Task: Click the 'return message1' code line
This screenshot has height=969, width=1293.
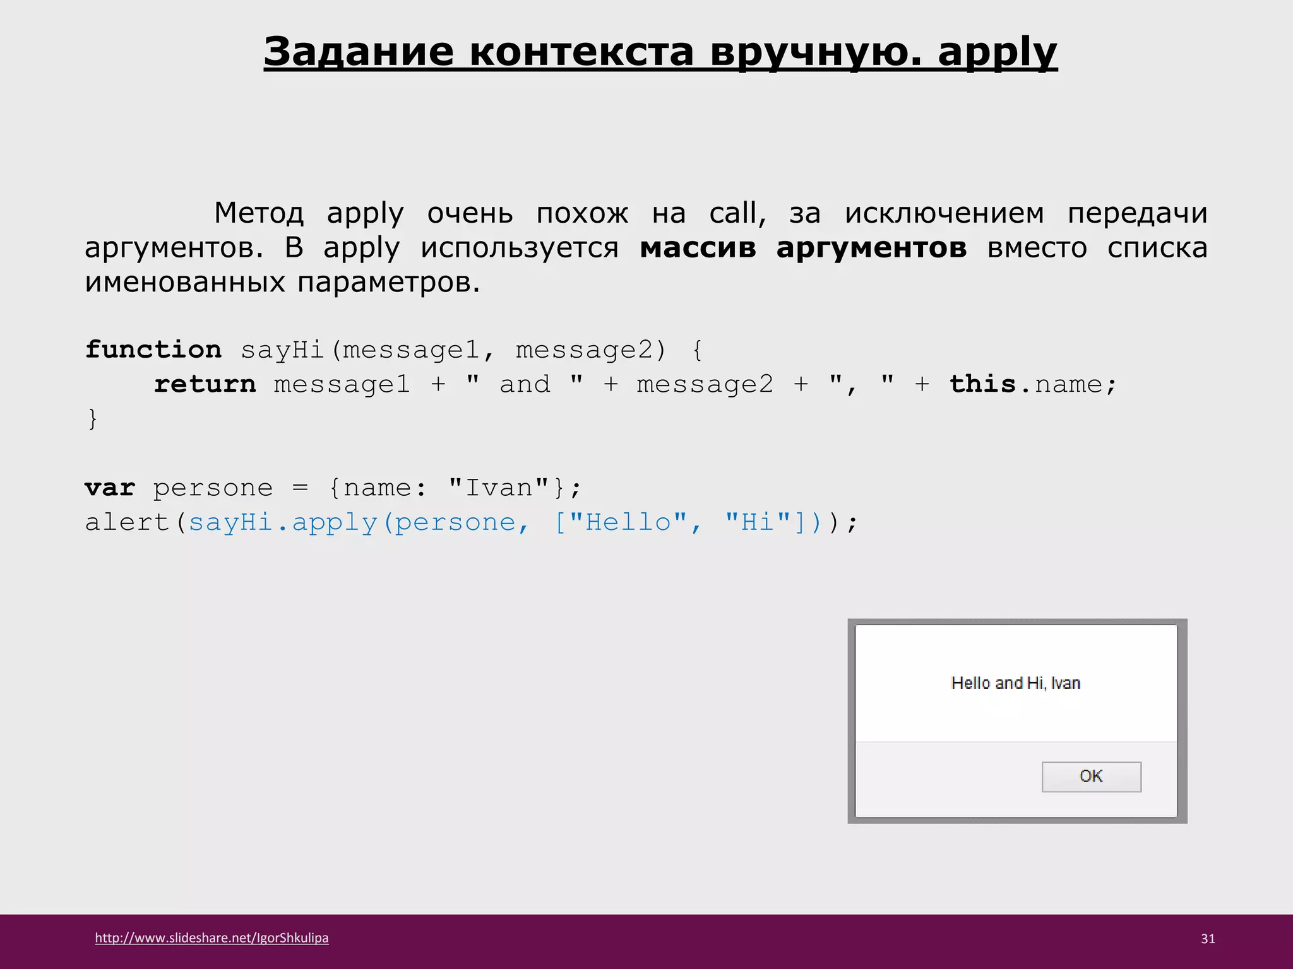Action: (635, 384)
